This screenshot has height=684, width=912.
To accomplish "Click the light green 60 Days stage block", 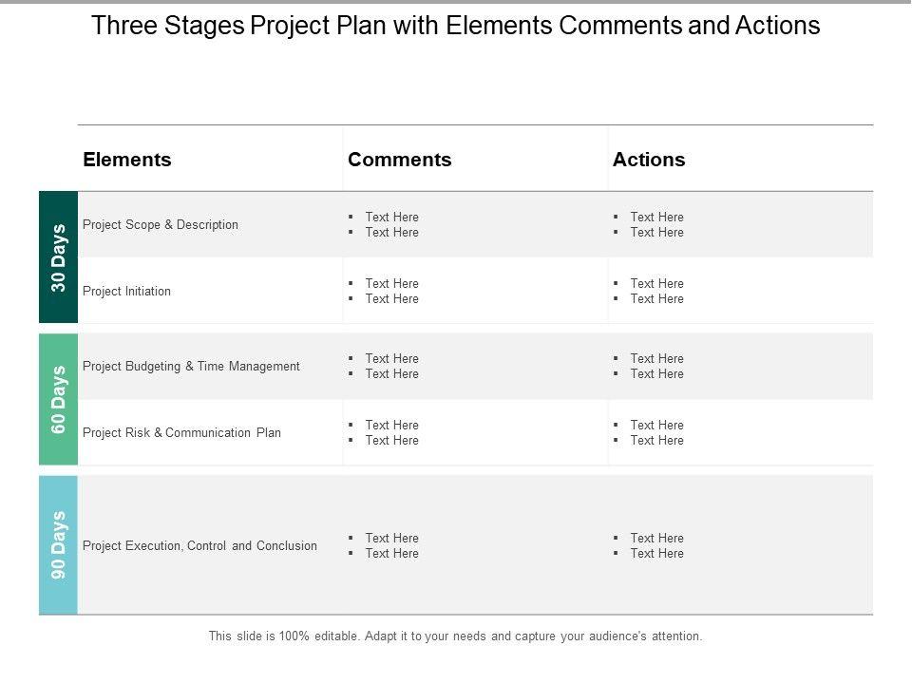I will coord(59,399).
